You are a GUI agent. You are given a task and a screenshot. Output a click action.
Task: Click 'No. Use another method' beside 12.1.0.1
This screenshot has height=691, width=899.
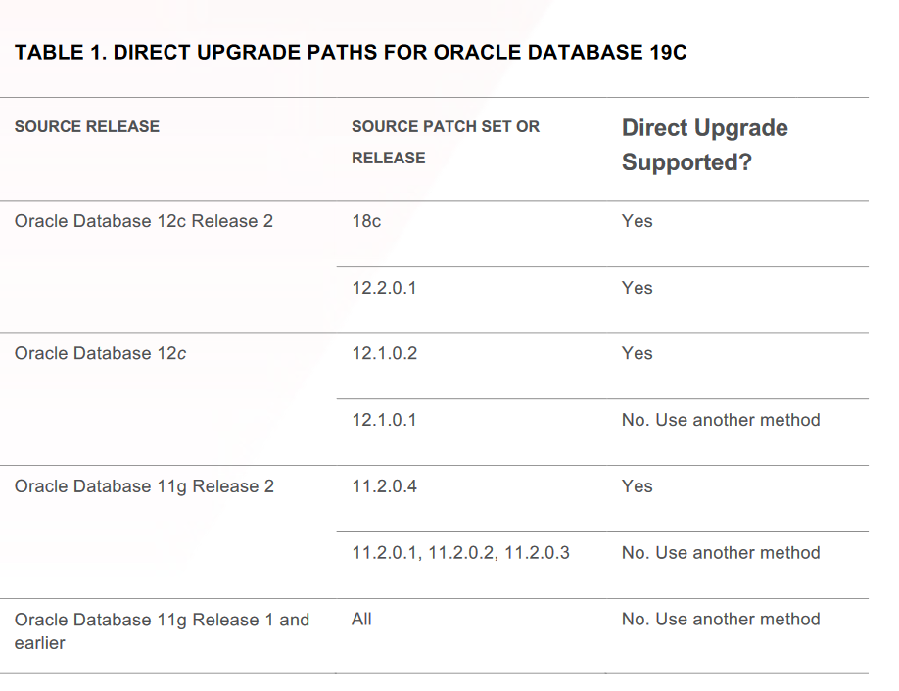coord(721,420)
